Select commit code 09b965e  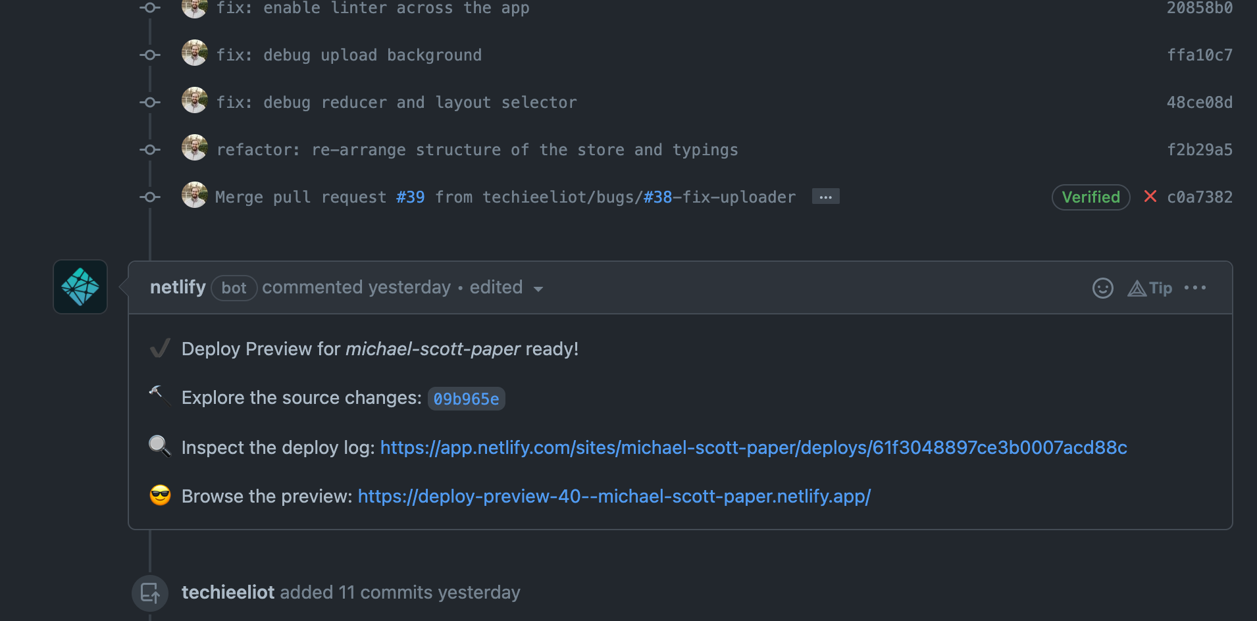click(466, 398)
